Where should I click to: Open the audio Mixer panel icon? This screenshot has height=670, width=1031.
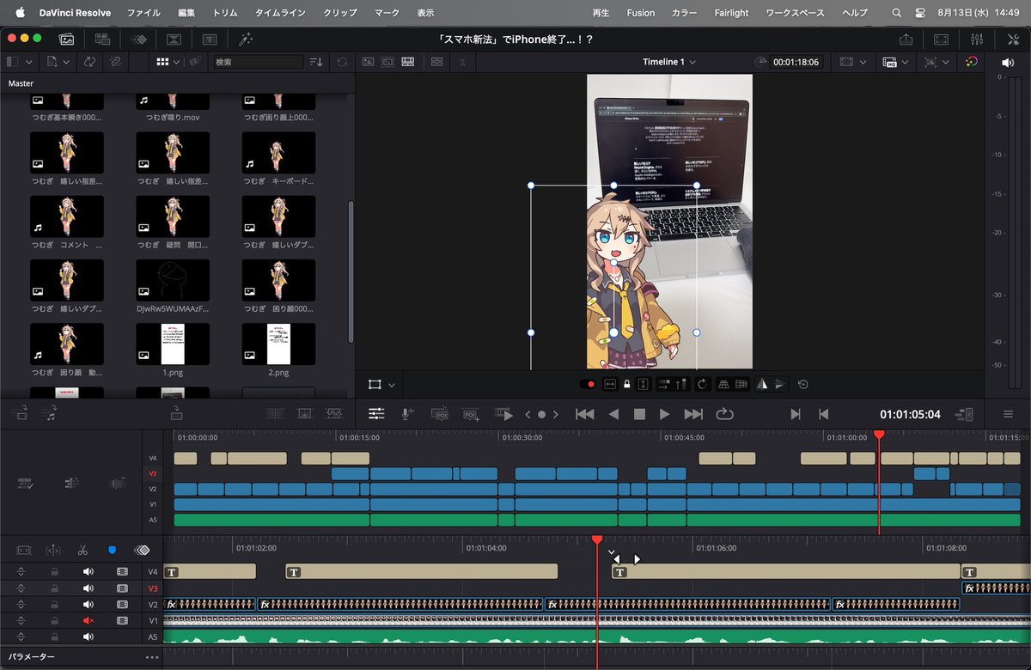click(976, 40)
